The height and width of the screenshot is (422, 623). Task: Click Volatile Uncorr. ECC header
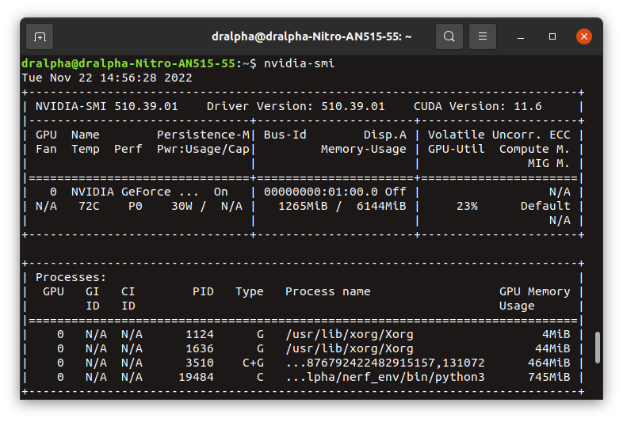coord(499,135)
